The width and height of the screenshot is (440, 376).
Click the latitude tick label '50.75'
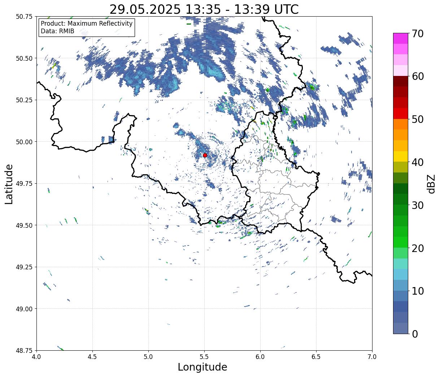[24, 17]
